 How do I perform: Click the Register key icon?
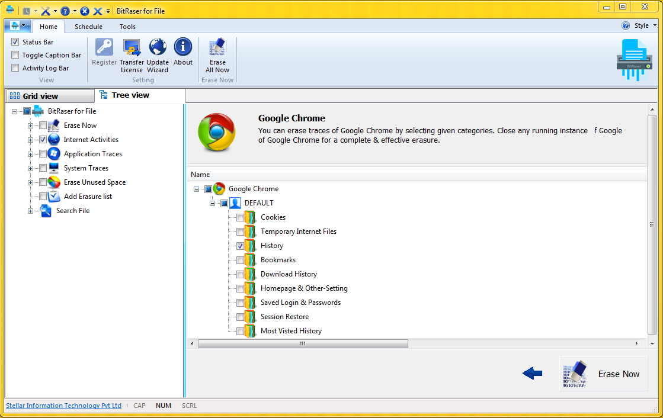[104, 47]
